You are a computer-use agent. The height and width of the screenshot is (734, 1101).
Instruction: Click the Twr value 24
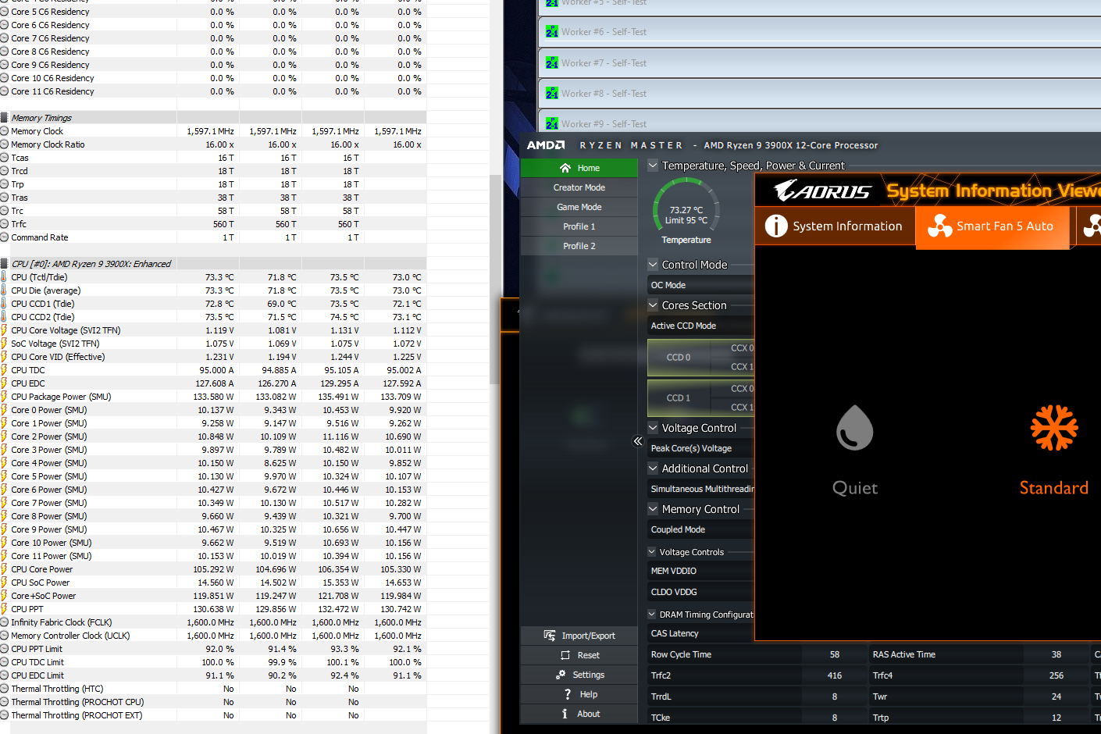pos(1056,697)
